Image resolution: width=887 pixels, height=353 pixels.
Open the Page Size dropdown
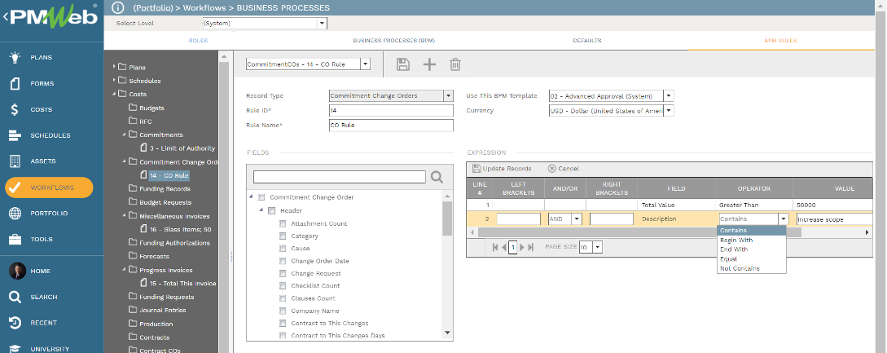tap(598, 247)
